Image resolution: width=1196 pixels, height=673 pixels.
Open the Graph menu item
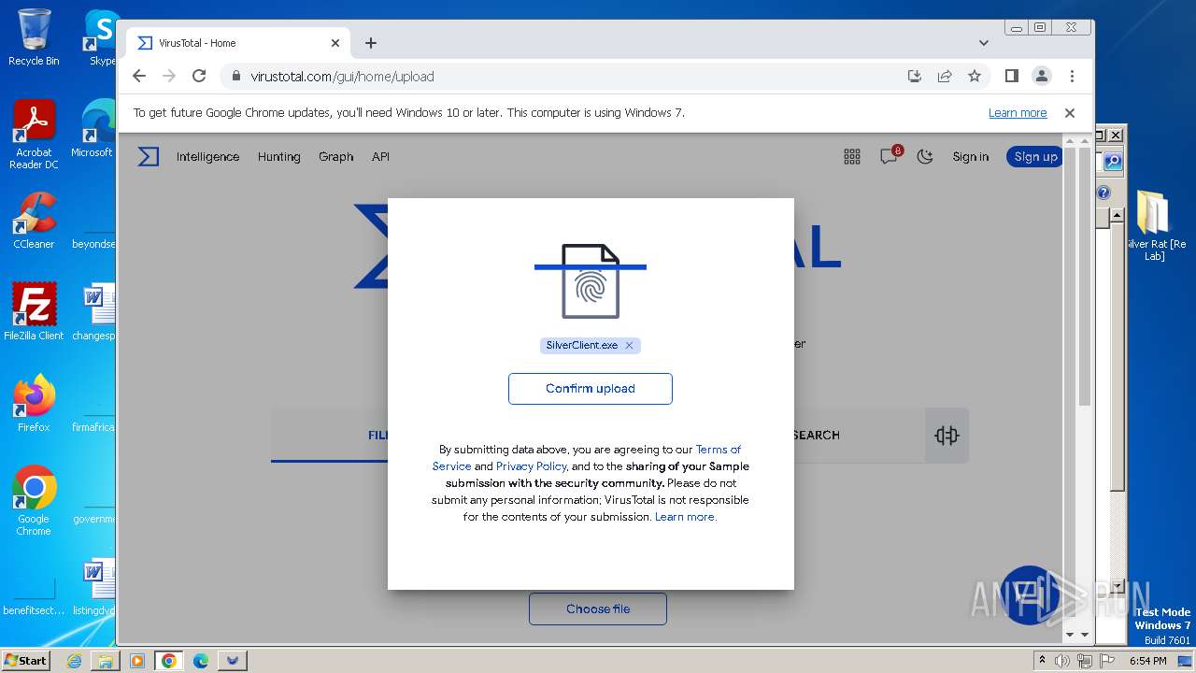point(335,157)
